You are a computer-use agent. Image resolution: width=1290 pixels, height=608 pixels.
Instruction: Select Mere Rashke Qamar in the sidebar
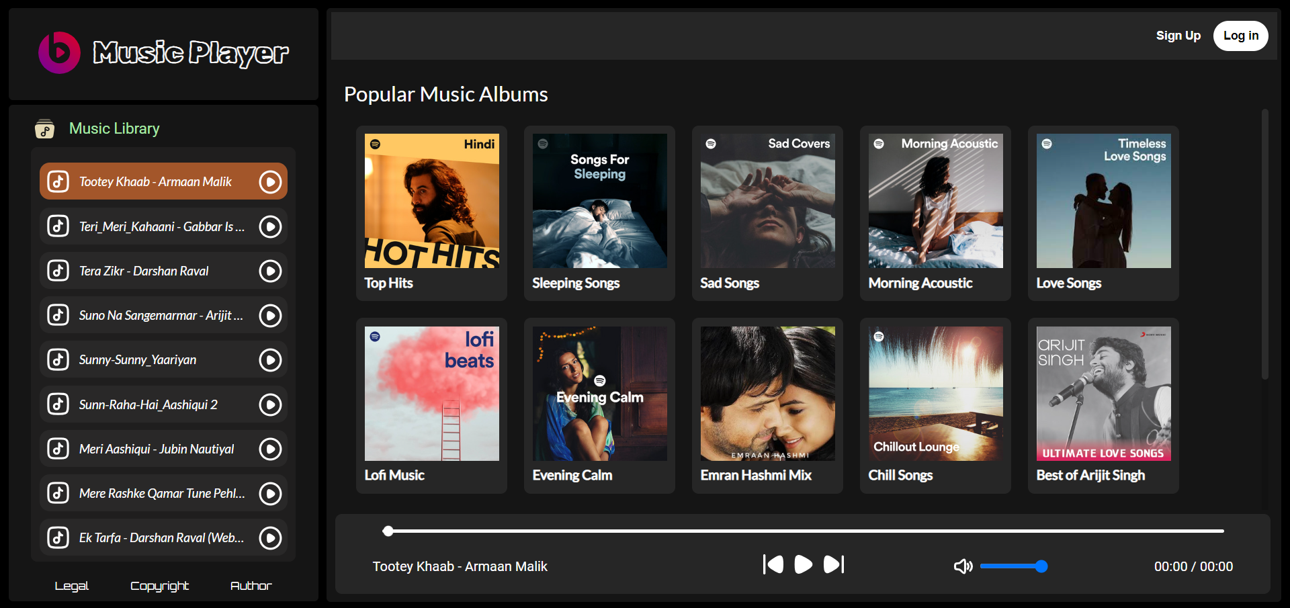(161, 493)
